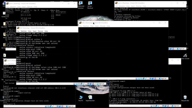Click '10.1.1.1/24' address in vyos-1 console

(x=25, y=15)
